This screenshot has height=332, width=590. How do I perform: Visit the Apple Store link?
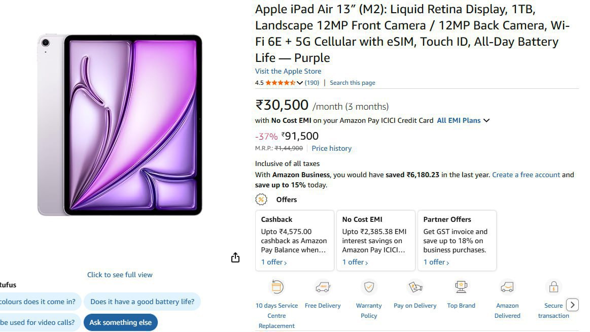288,71
